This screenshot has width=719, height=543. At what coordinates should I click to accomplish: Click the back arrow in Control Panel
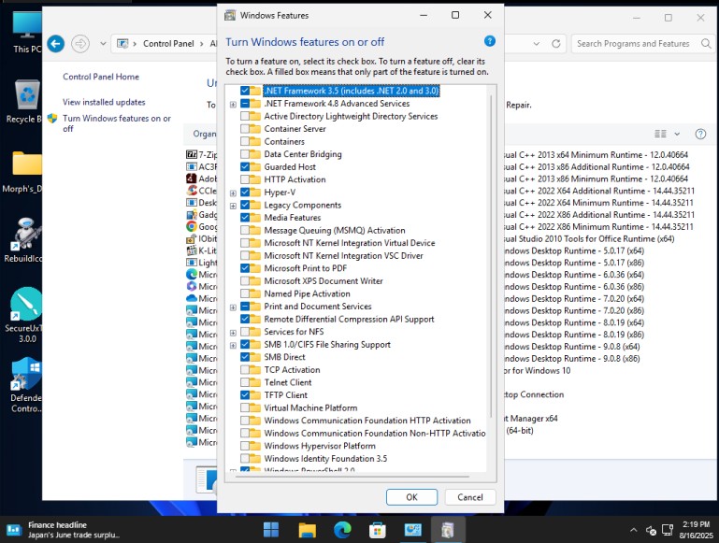point(56,44)
